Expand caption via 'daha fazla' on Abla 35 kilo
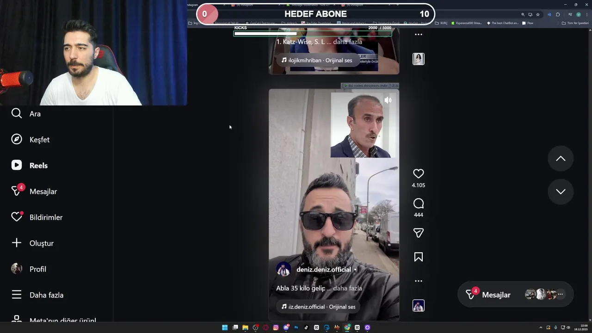The image size is (592, 333). pyautogui.click(x=347, y=288)
